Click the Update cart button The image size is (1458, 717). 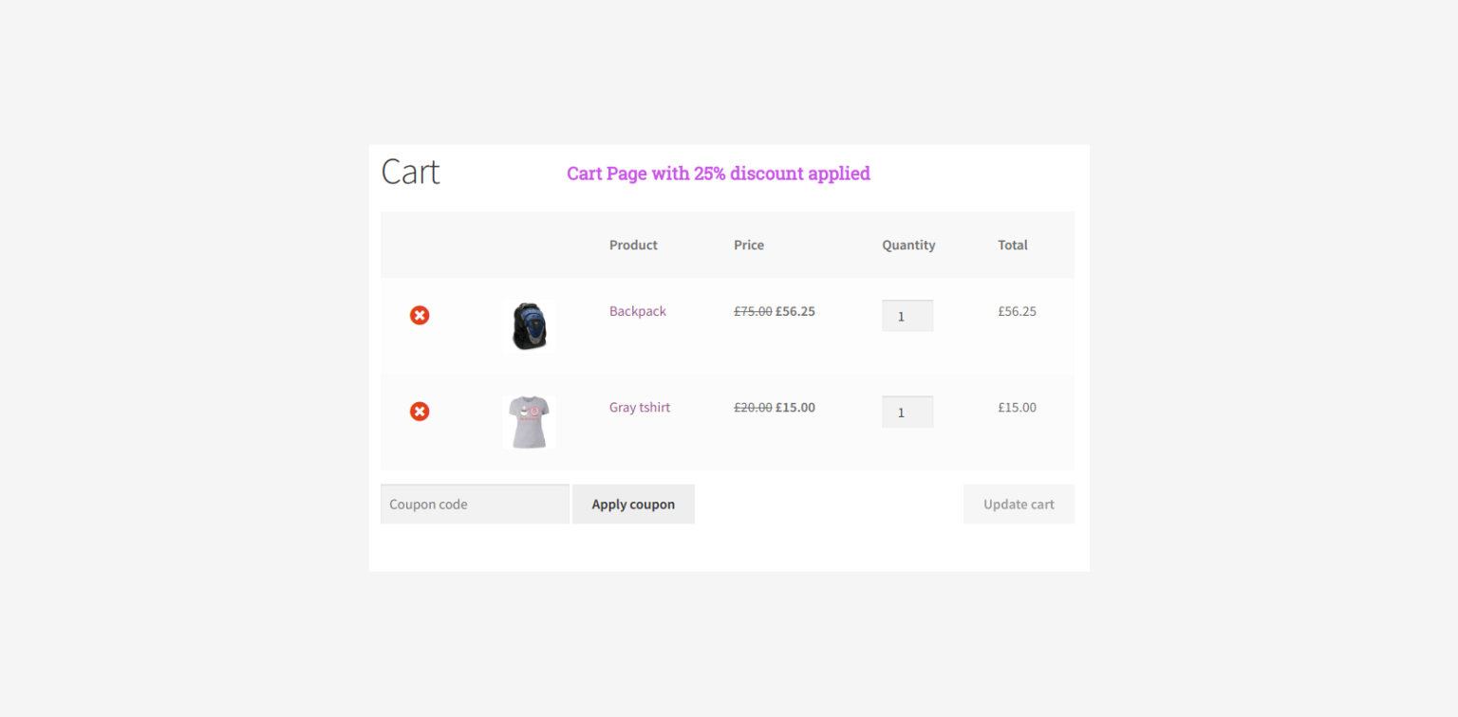coord(1019,504)
